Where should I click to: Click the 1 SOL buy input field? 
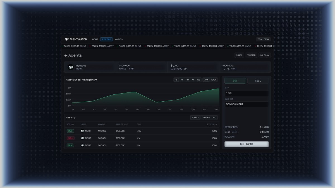tap(247, 93)
